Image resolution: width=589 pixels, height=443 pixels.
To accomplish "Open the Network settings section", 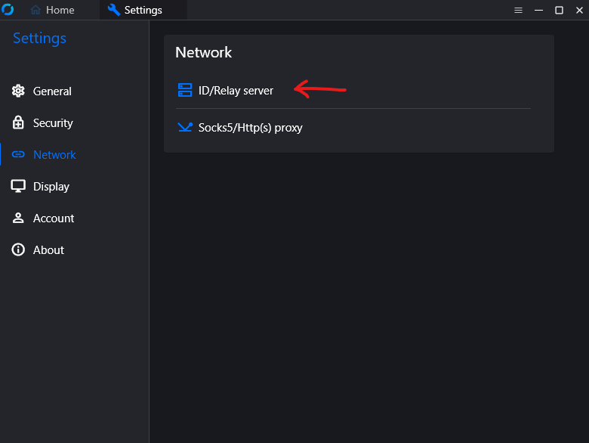I will click(54, 154).
